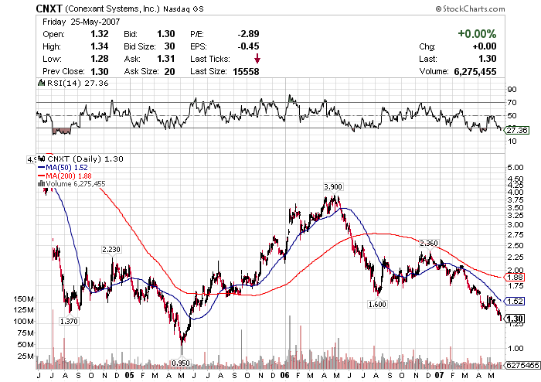541x382 pixels.
Task: Click the P/E value -2.89
Action: (248, 34)
